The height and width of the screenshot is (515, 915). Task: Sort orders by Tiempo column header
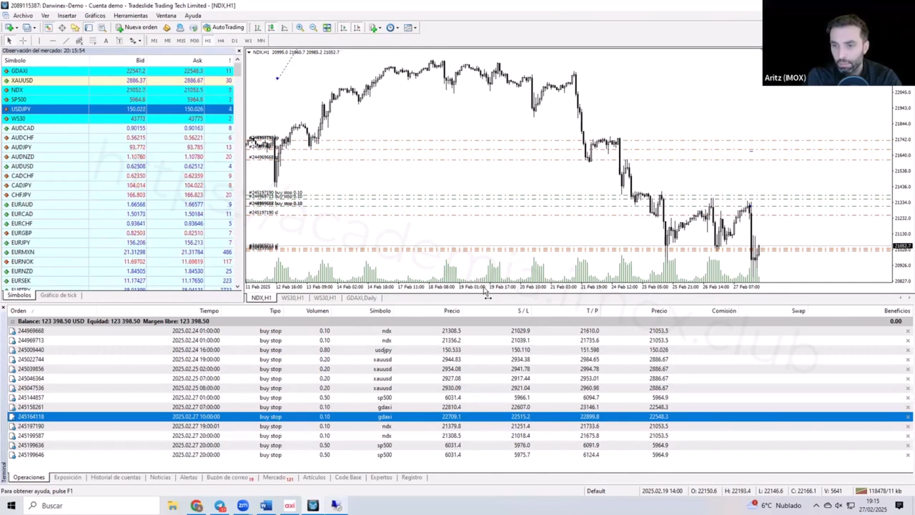tap(209, 311)
